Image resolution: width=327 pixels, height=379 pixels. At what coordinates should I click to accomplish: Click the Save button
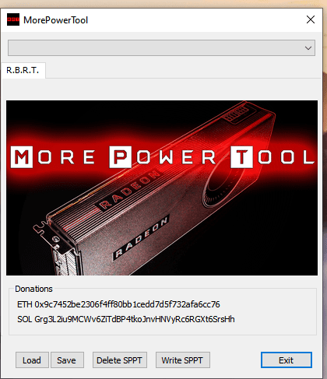click(x=67, y=360)
